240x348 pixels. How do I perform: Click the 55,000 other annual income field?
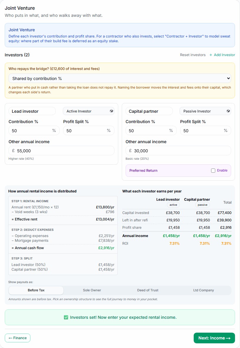[61, 151]
